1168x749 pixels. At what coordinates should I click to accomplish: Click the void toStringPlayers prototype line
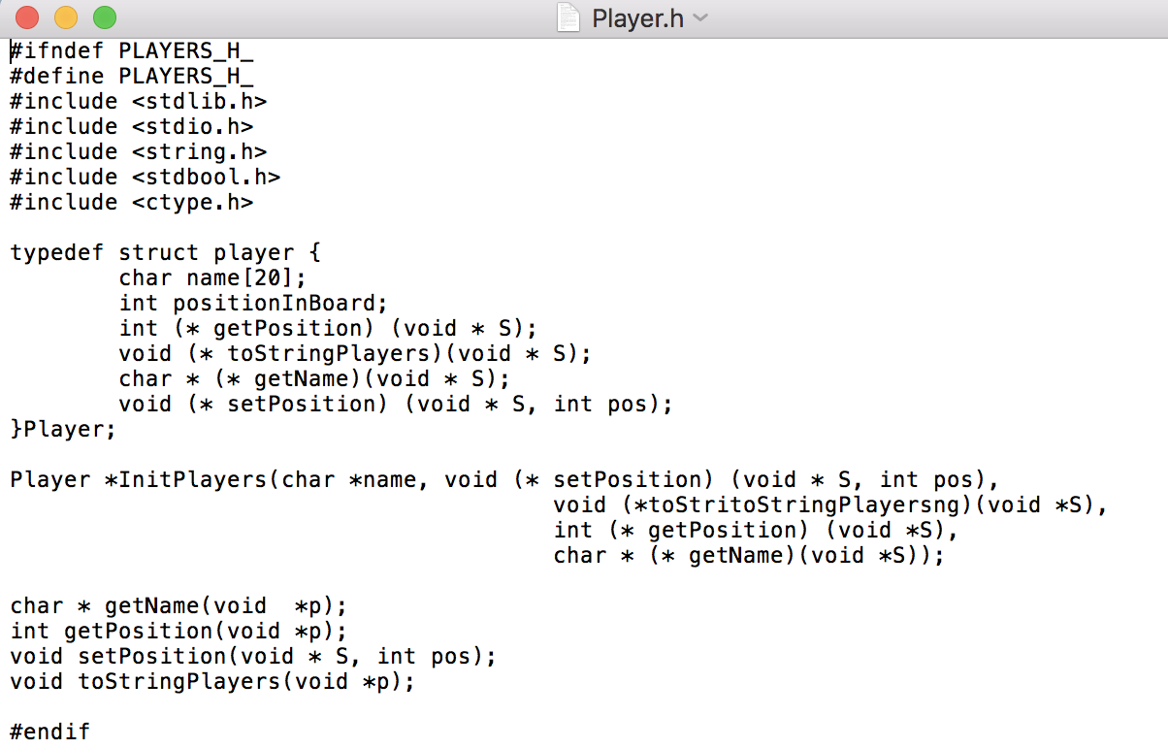(x=212, y=681)
